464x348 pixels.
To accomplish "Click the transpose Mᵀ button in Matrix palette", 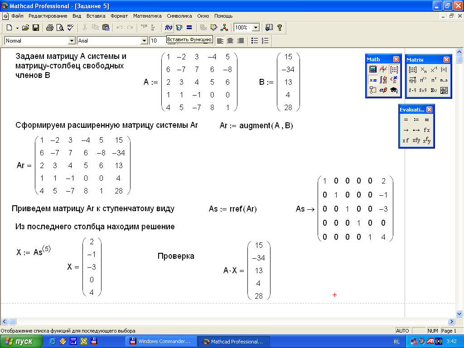I will point(434,80).
